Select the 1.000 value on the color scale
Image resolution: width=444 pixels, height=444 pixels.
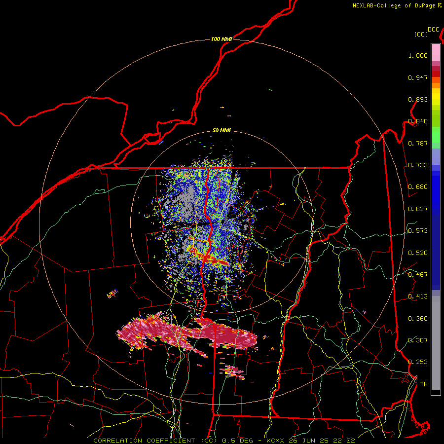[x=418, y=55]
